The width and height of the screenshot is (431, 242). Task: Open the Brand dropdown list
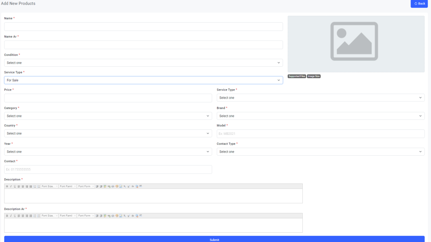pyautogui.click(x=320, y=116)
